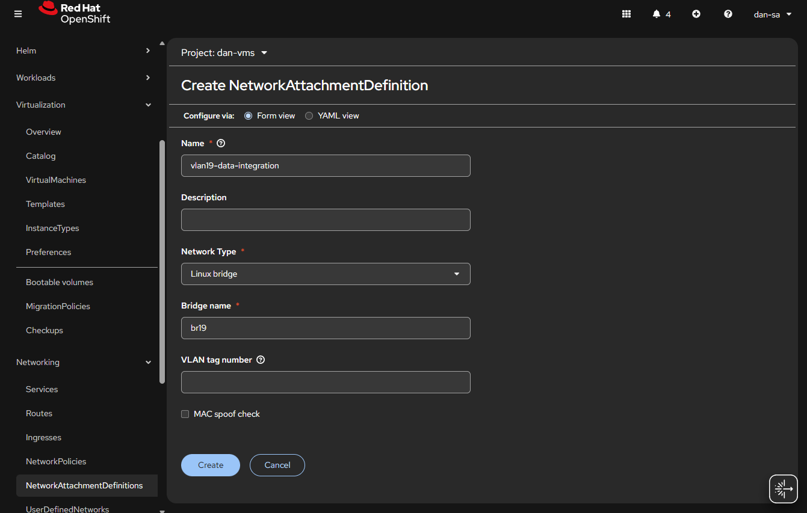Click the Create button
Image resolution: width=807 pixels, height=513 pixels.
[211, 465]
